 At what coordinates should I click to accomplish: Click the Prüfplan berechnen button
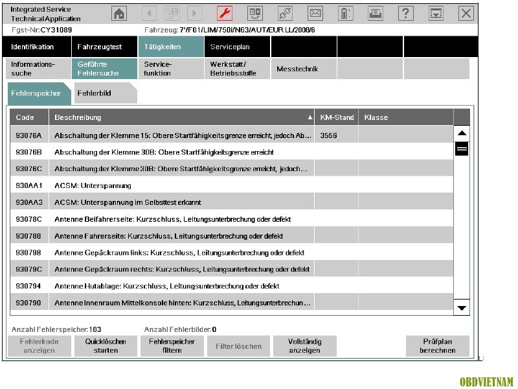(438, 346)
